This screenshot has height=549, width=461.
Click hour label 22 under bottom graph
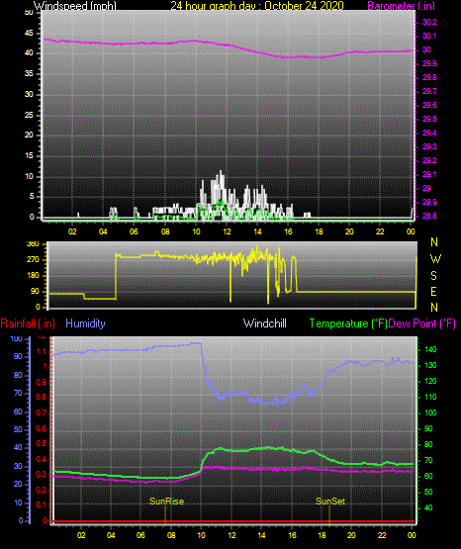click(382, 535)
